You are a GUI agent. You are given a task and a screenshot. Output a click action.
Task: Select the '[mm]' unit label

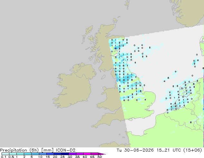point(47,150)
